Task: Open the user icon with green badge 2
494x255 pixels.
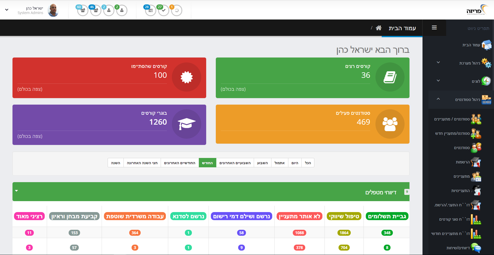Action: tap(122, 11)
